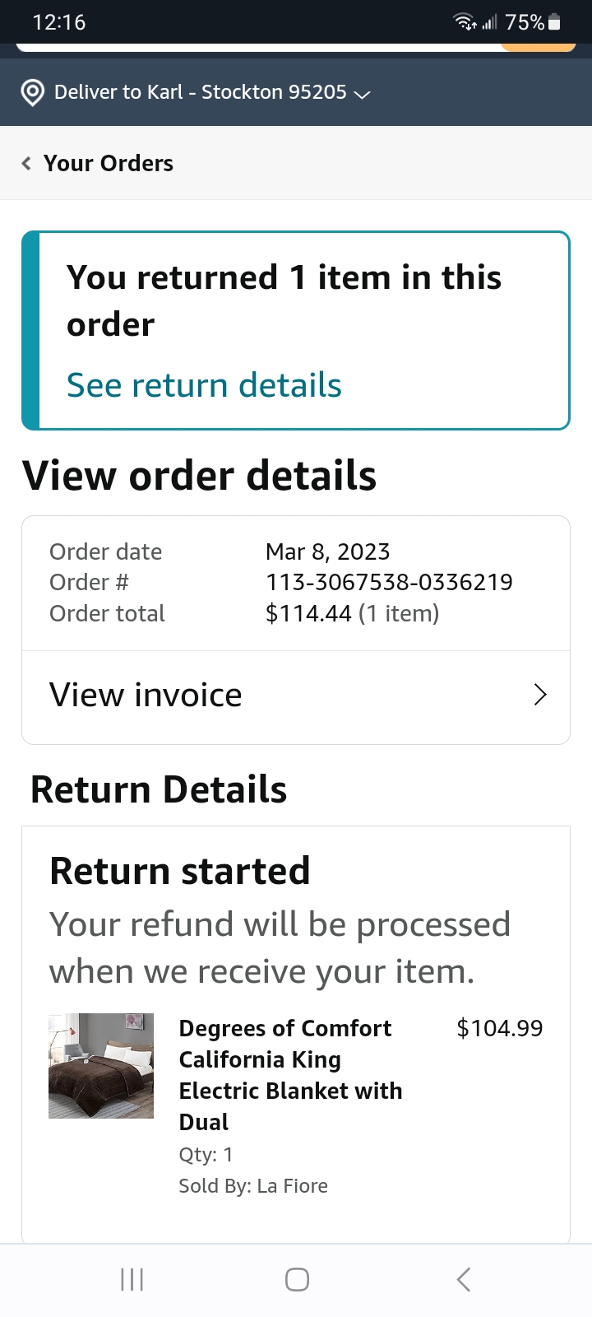Tap the You returned 1 item banner
The width and height of the screenshot is (592, 1317).
296,330
